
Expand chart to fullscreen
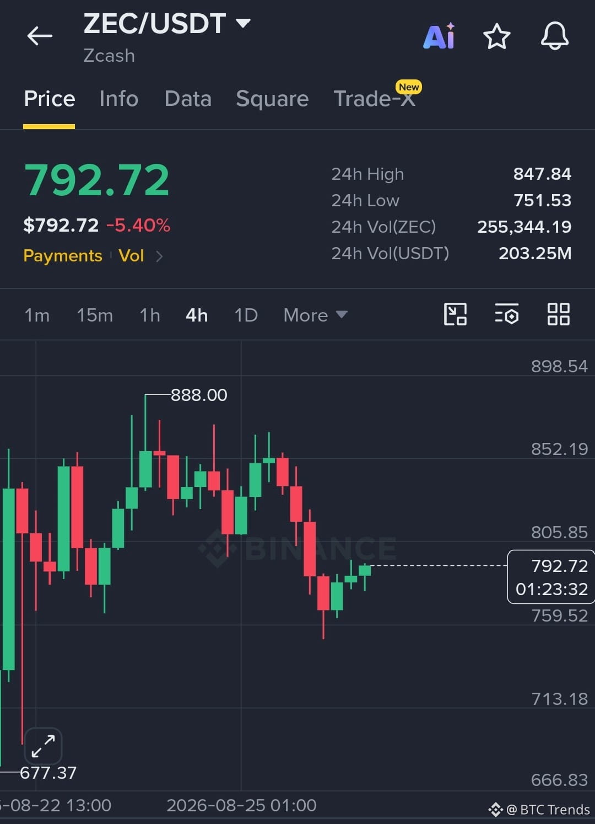(43, 746)
